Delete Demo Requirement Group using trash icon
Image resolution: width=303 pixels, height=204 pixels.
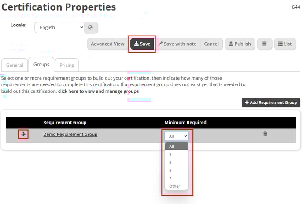[265, 134]
